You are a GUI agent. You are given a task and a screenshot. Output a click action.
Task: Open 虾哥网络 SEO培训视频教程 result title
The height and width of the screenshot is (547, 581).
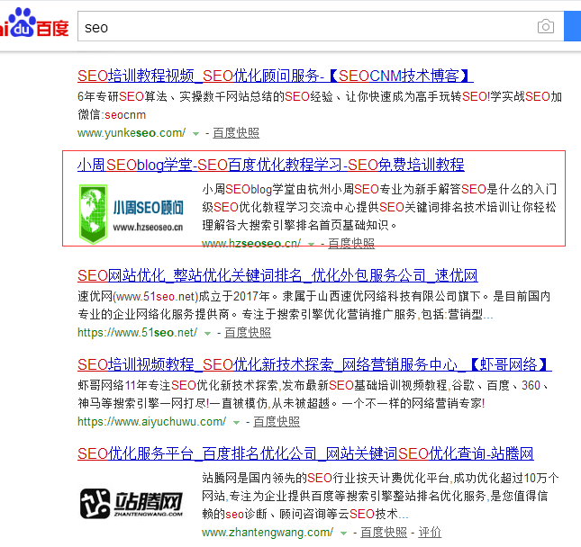[x=314, y=365]
